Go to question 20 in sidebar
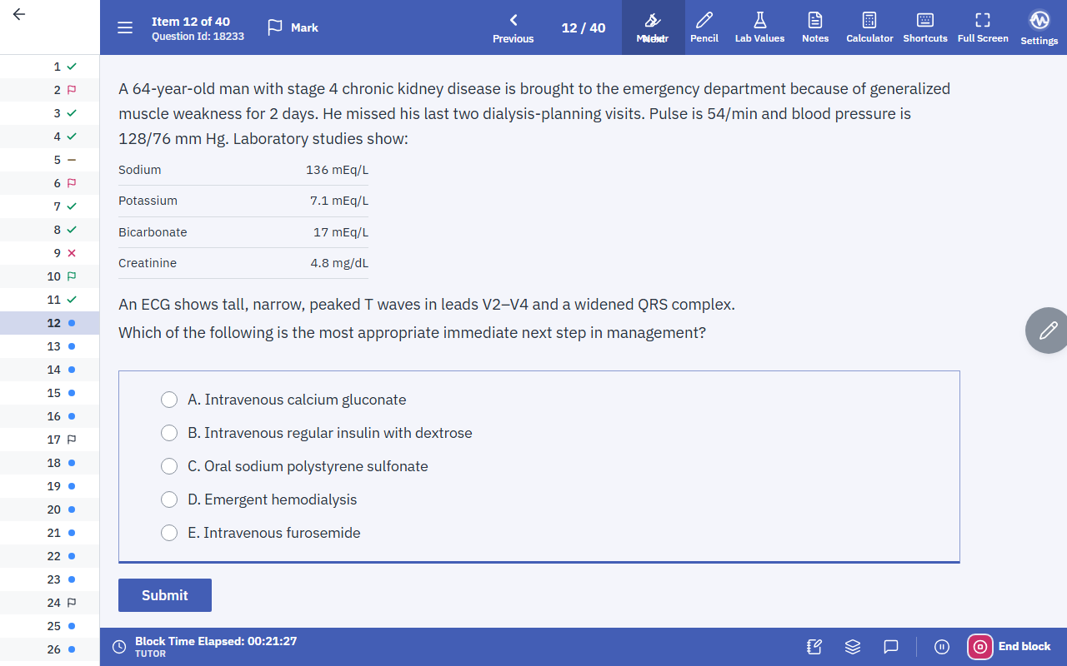 [50, 509]
